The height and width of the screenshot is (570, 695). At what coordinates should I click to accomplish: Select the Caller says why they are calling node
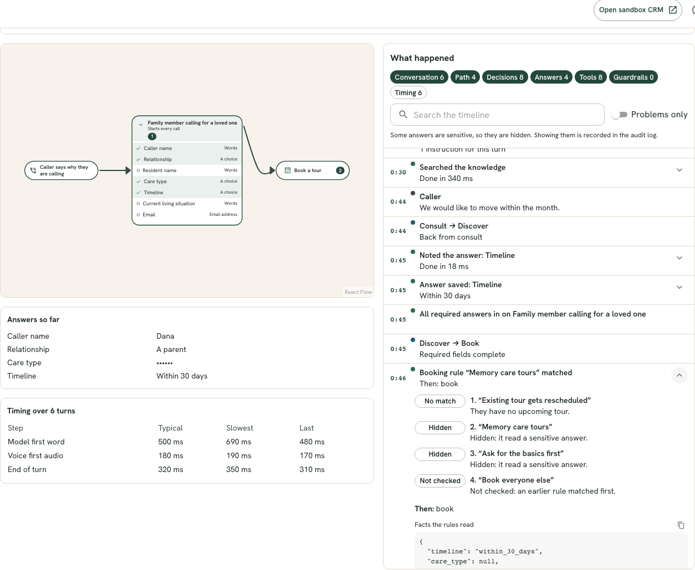62,170
